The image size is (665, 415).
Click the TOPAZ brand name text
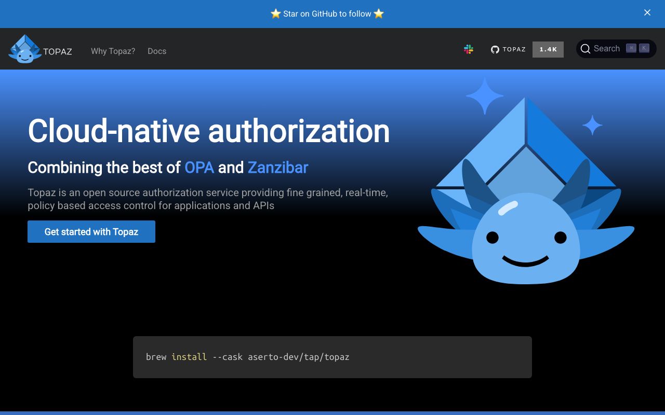pos(58,51)
